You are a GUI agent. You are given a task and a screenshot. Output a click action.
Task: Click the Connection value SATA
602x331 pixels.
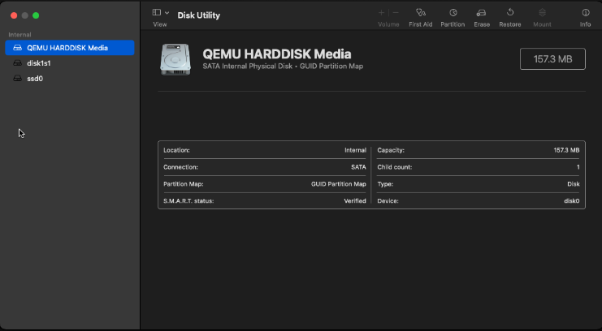(x=358, y=167)
